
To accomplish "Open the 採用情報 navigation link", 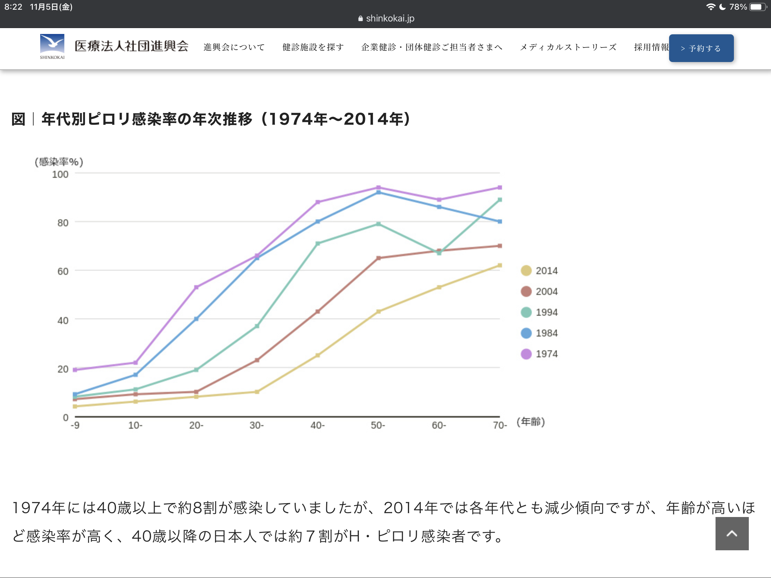I will click(x=650, y=47).
